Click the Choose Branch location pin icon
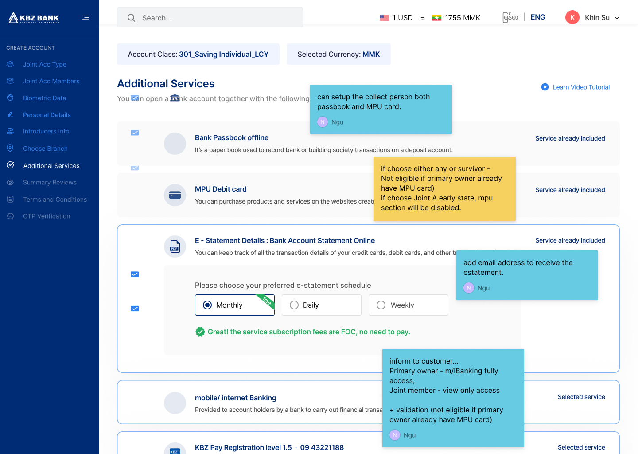 (10, 148)
